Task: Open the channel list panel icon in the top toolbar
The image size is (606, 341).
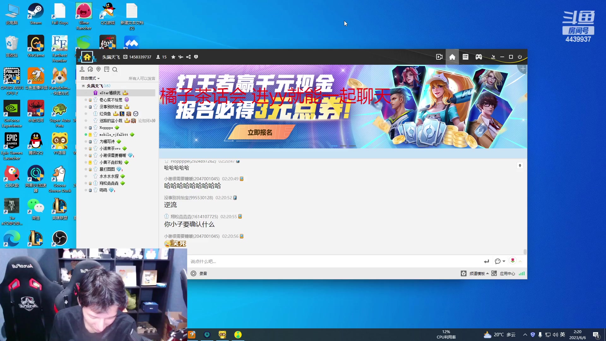Action: [466, 57]
